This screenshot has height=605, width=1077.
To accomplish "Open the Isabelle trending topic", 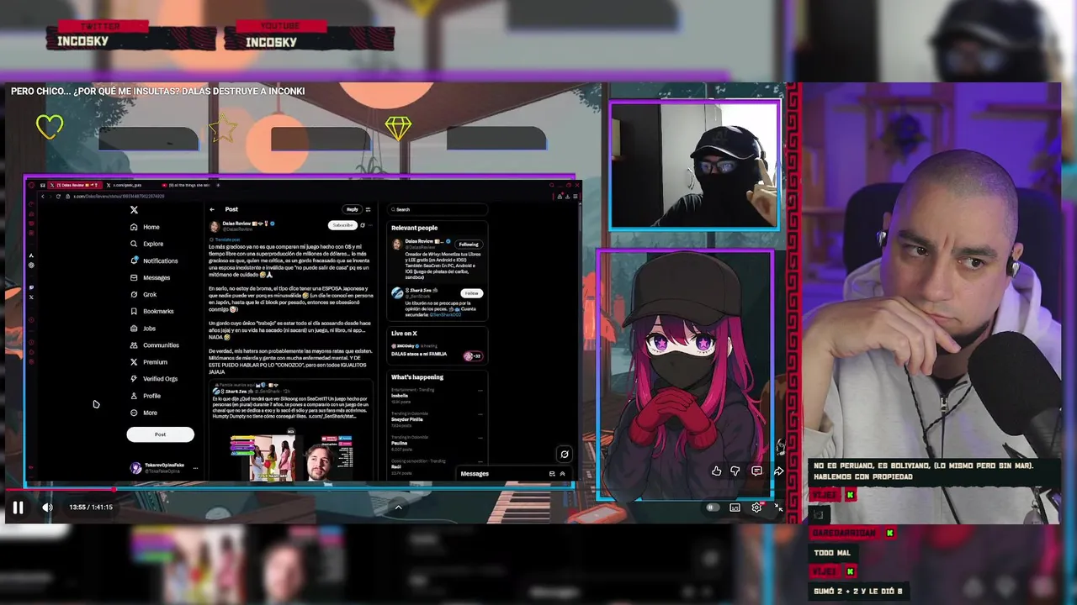I will 437,396.
